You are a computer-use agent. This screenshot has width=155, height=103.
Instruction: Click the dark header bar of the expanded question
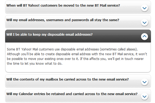point(78,36)
